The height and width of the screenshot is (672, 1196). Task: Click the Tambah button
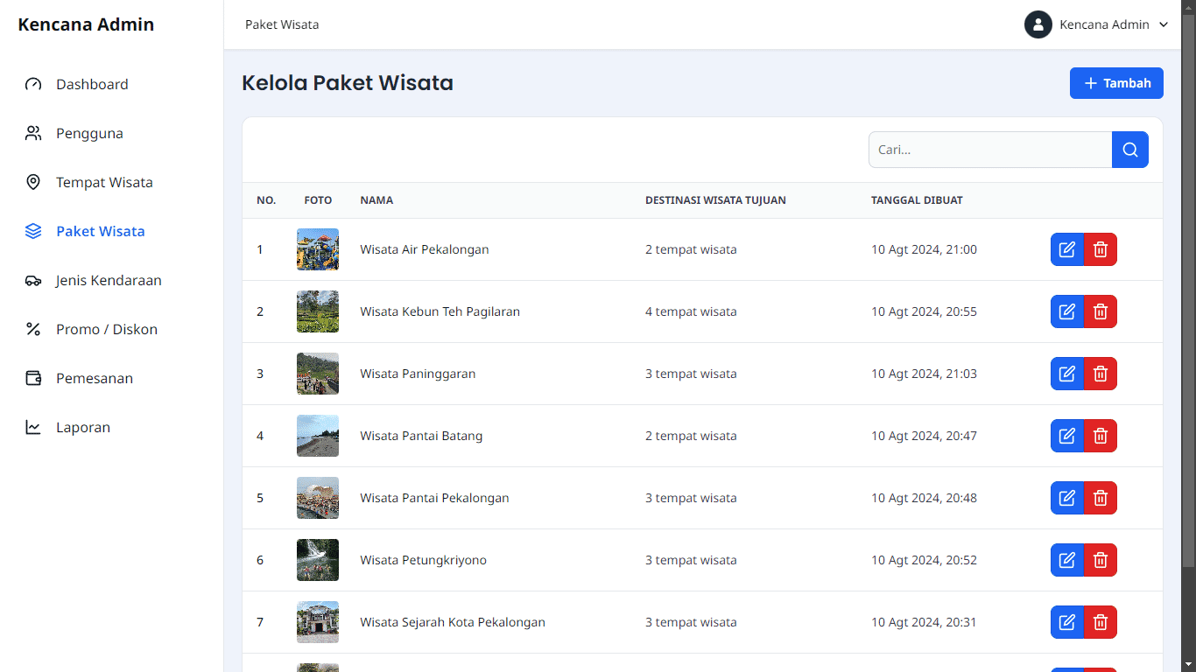[x=1116, y=83]
